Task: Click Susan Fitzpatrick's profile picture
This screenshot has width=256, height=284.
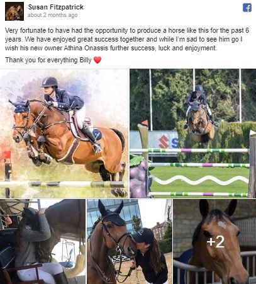Action: point(14,11)
